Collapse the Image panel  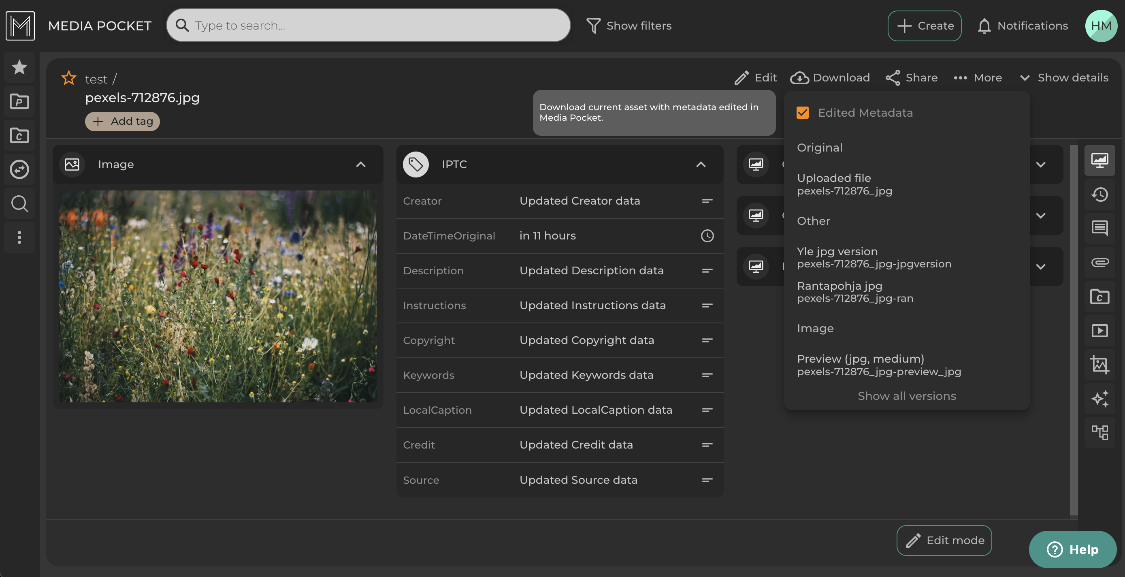(360, 165)
